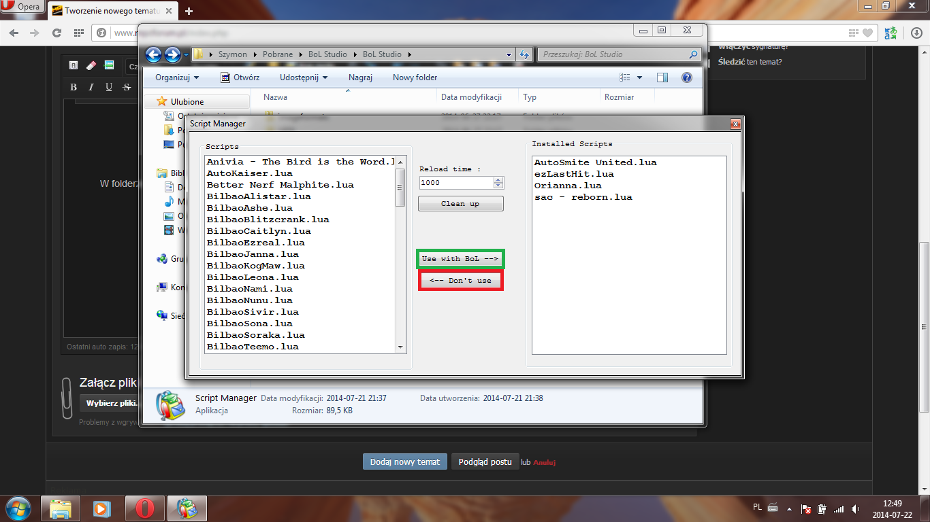Select Ulubione in the Explorer sidebar
Viewport: 930px width, 522px height.
pyautogui.click(x=187, y=101)
